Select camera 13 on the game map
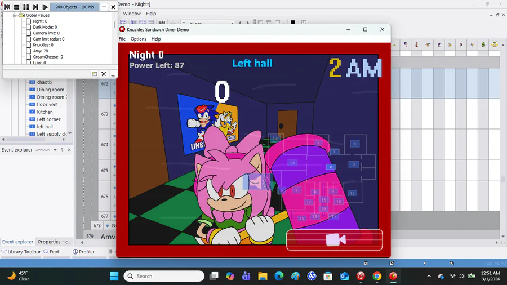The height and width of the screenshot is (285, 507). [292, 163]
